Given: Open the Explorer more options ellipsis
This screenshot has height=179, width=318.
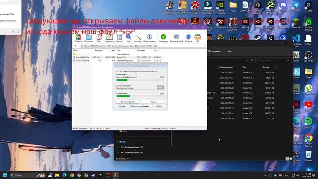Looking at the screenshot, I should click(x=230, y=51).
